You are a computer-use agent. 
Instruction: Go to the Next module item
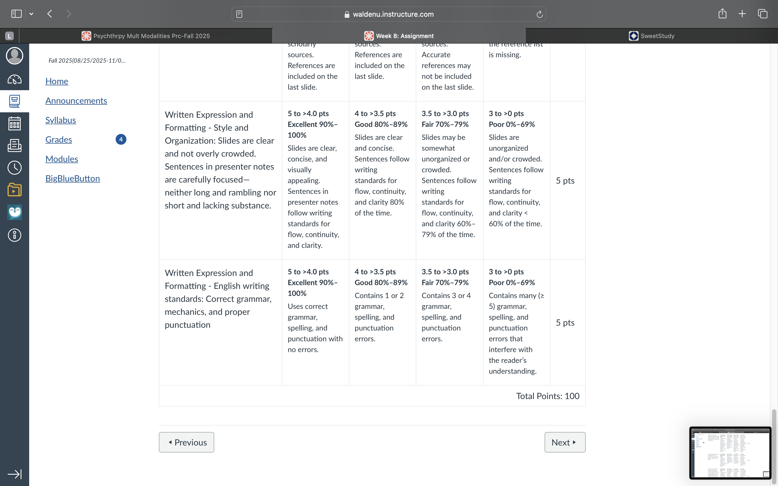(x=565, y=442)
